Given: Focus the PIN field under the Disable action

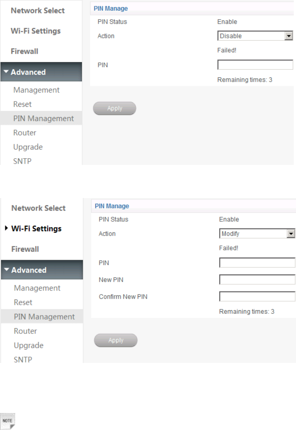Looking at the screenshot, I should (254, 65).
